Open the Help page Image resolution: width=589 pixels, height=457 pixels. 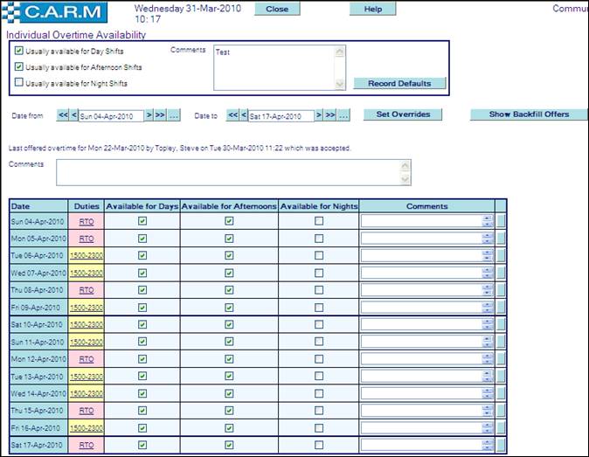pyautogui.click(x=372, y=9)
